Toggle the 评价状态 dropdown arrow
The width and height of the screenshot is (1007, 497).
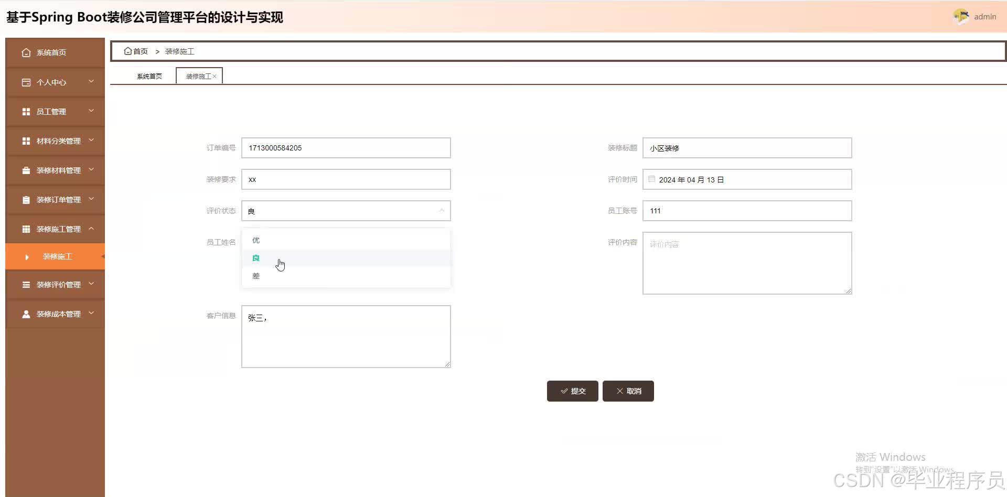click(442, 211)
